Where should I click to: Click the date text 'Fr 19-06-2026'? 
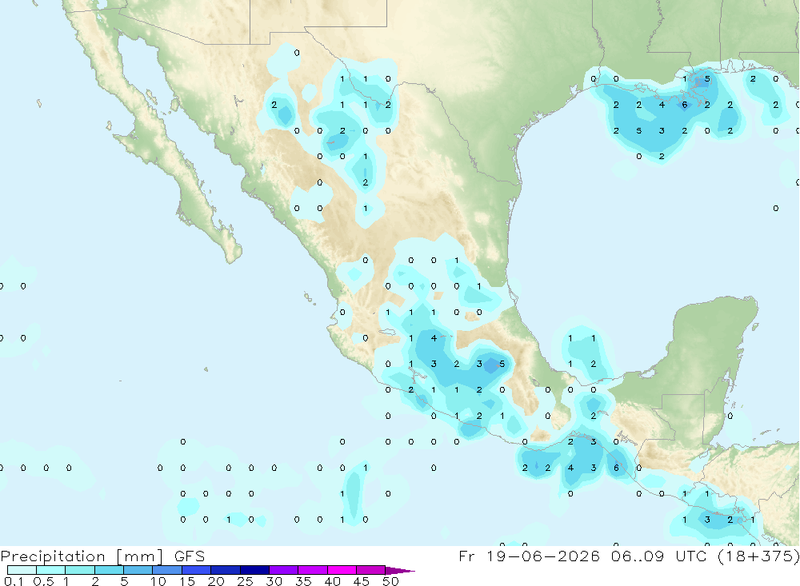pos(529,556)
